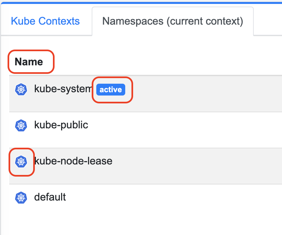Choose the kube-node-lease namespace name
Screen dimensions: 282x235
[x=73, y=161]
